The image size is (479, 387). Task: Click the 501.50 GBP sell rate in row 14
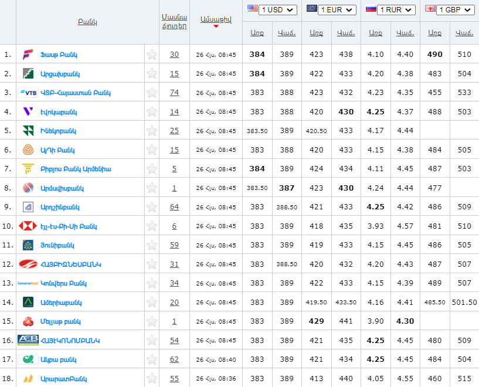pyautogui.click(x=464, y=303)
